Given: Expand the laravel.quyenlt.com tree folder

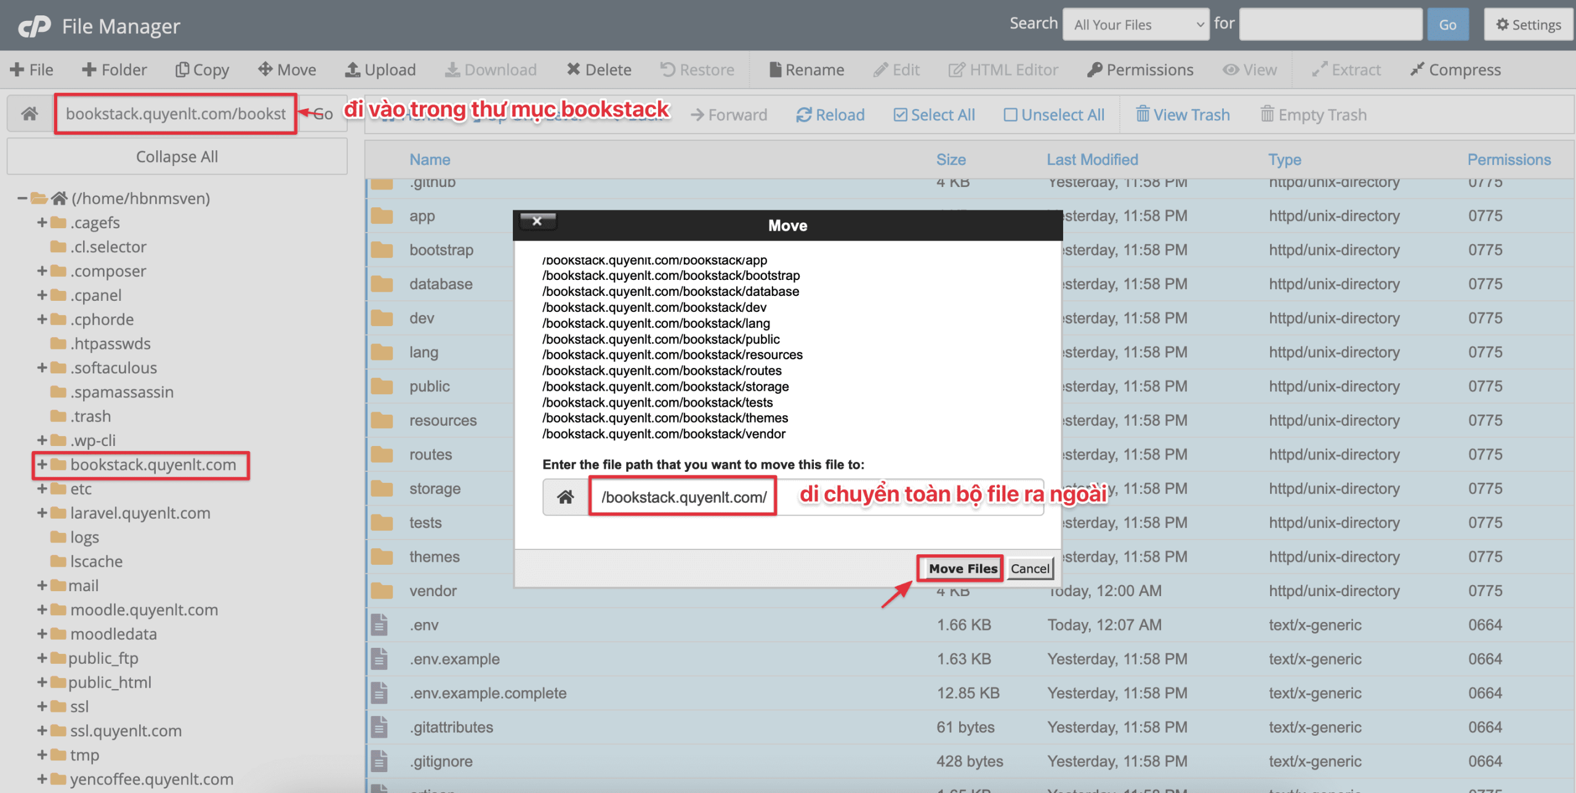Looking at the screenshot, I should click(x=42, y=512).
